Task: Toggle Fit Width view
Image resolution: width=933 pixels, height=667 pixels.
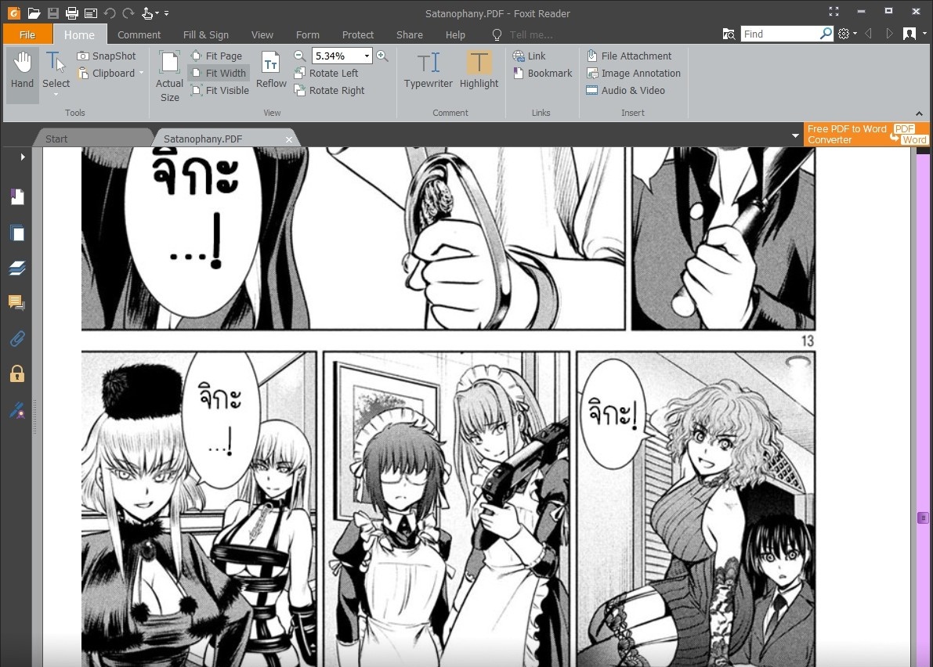Action: 219,73
